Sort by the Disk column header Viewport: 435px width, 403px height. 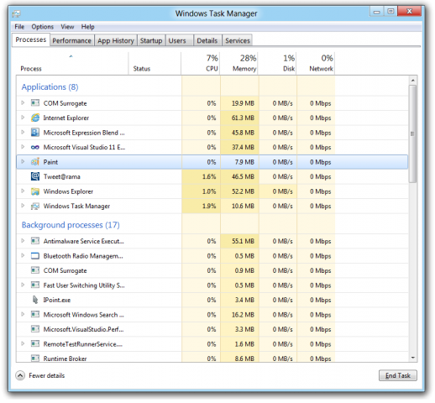coord(277,64)
